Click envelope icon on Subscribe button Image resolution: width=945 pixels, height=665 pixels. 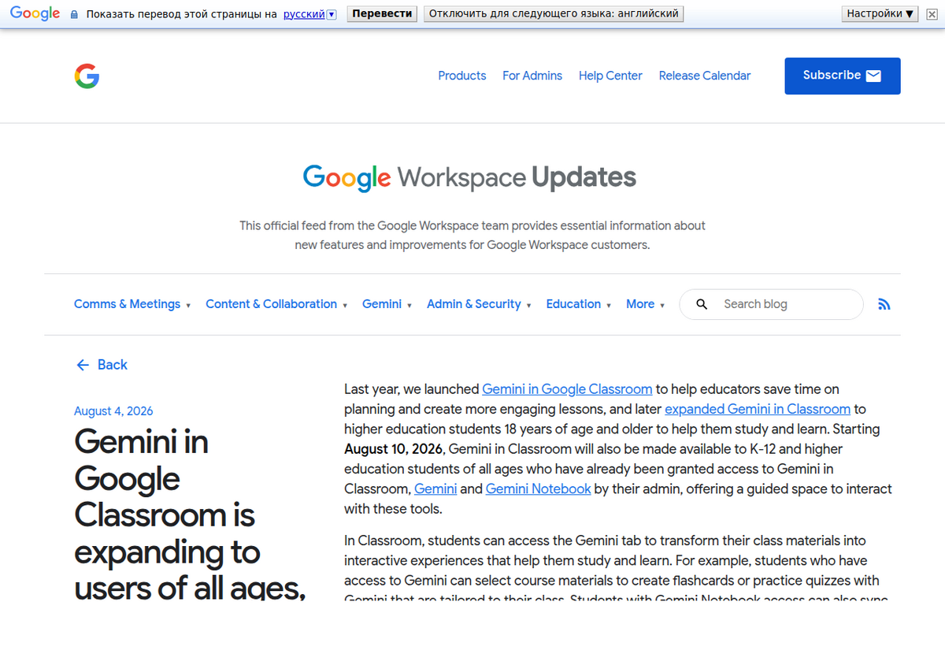coord(873,76)
